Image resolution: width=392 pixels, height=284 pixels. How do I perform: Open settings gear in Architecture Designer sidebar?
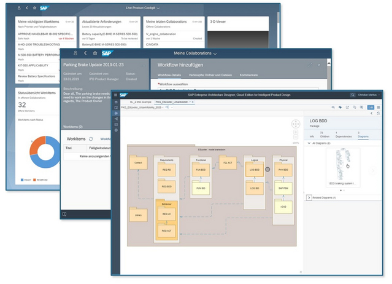[x=116, y=130]
